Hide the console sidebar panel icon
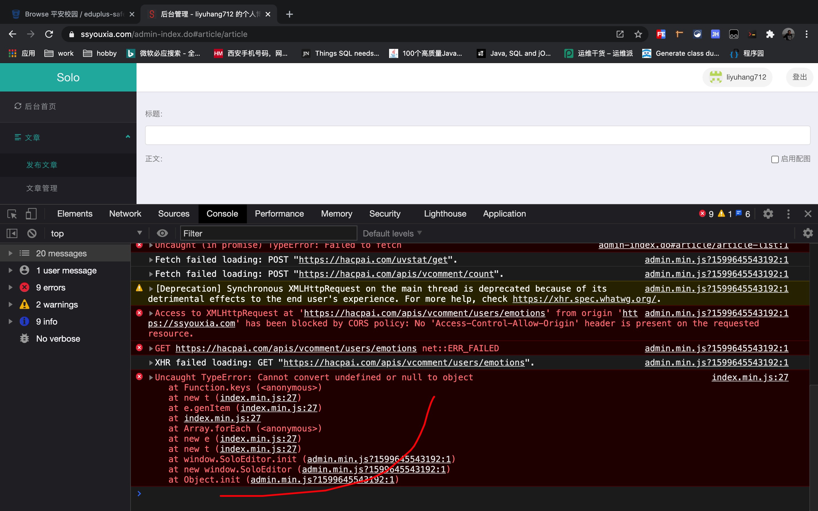This screenshot has width=818, height=511. pyautogui.click(x=12, y=234)
